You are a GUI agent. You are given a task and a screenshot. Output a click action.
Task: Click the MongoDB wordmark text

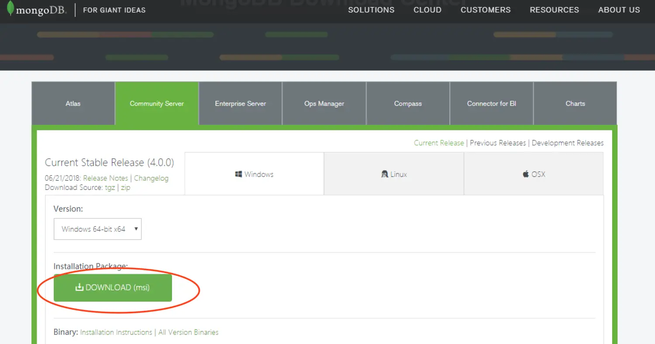pyautogui.click(x=41, y=10)
